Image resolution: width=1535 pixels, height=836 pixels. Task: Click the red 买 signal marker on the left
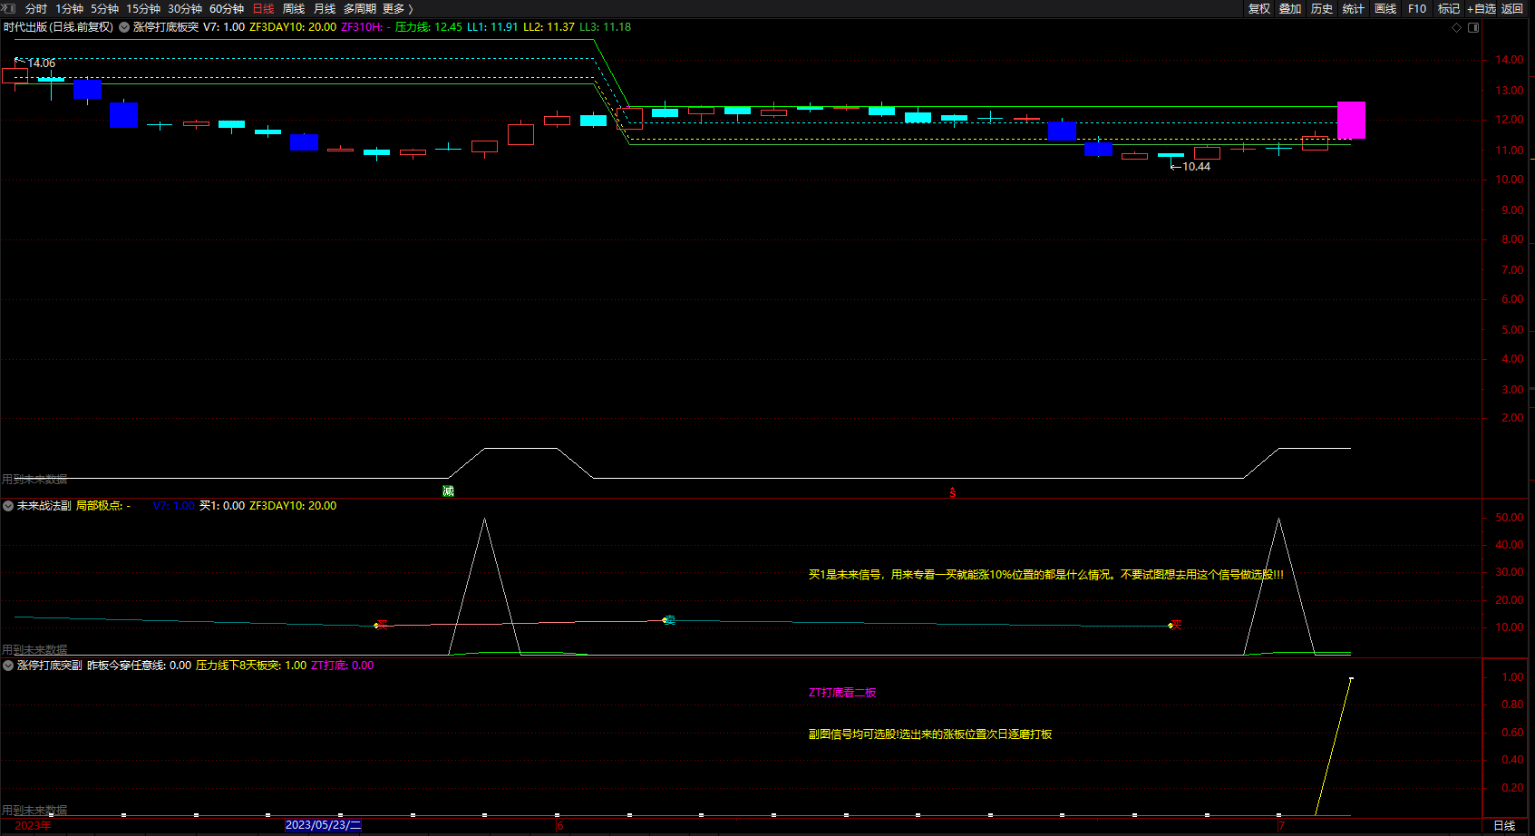pyautogui.click(x=381, y=625)
